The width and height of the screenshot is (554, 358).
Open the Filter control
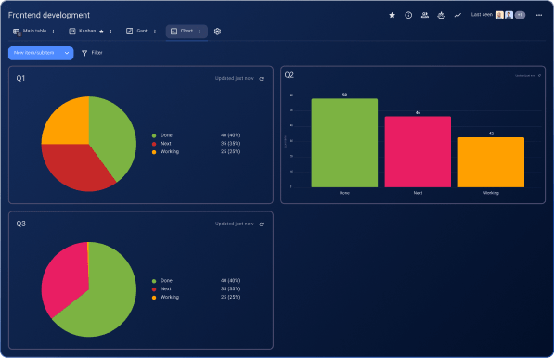pyautogui.click(x=92, y=53)
